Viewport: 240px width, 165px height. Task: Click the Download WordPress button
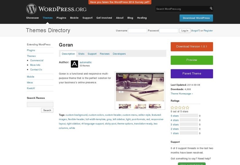(196, 18)
